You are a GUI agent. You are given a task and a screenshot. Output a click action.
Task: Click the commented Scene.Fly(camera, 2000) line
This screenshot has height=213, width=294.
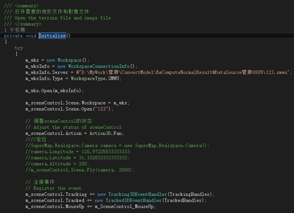pyautogui.click(x=80, y=170)
